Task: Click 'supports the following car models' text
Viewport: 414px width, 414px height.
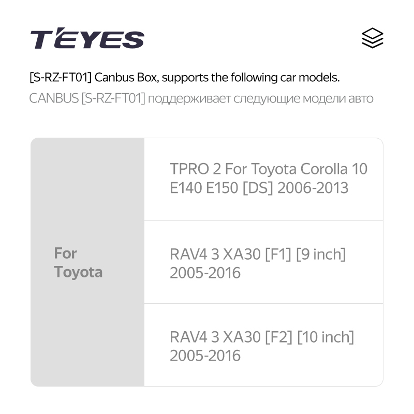Action: 250,78
